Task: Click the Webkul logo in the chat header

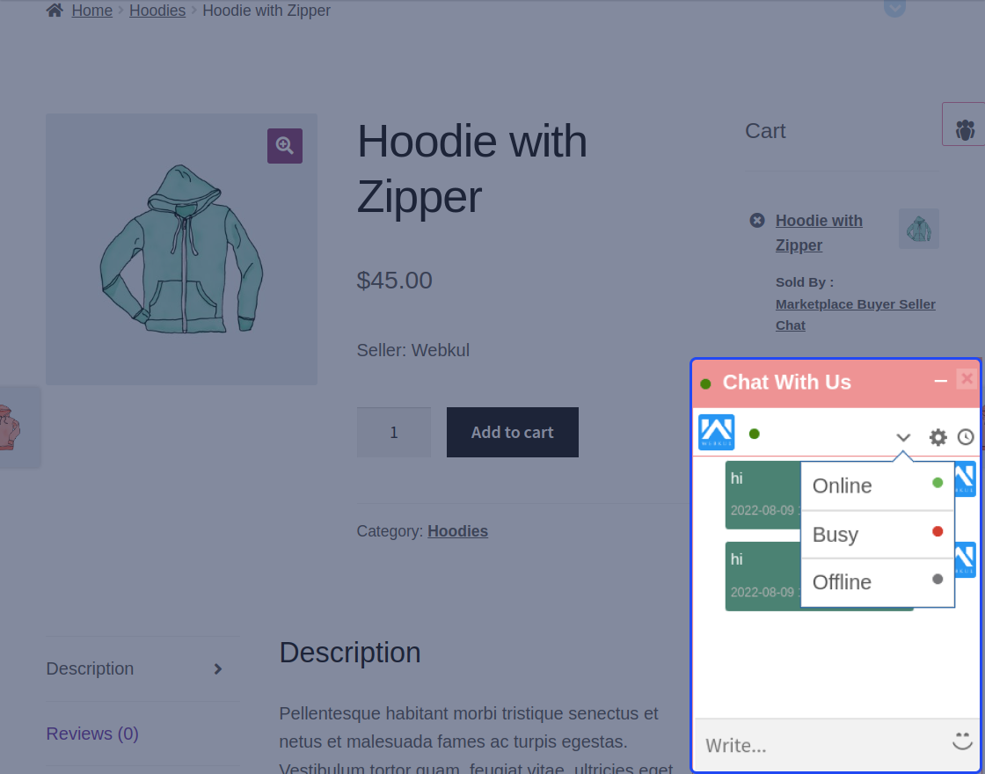Action: pos(716,432)
